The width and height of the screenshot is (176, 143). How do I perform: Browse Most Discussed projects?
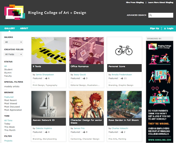(x=12, y=107)
